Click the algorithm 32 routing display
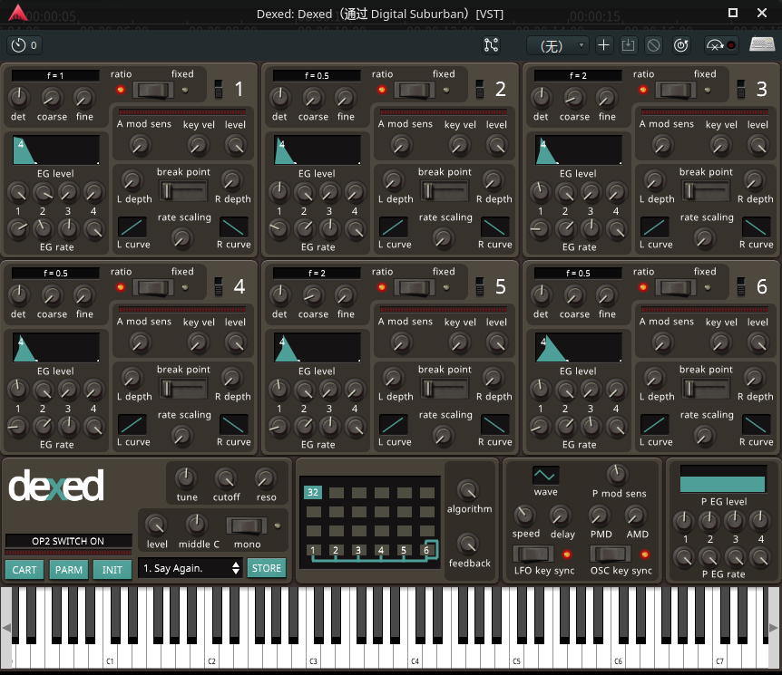 (x=369, y=522)
